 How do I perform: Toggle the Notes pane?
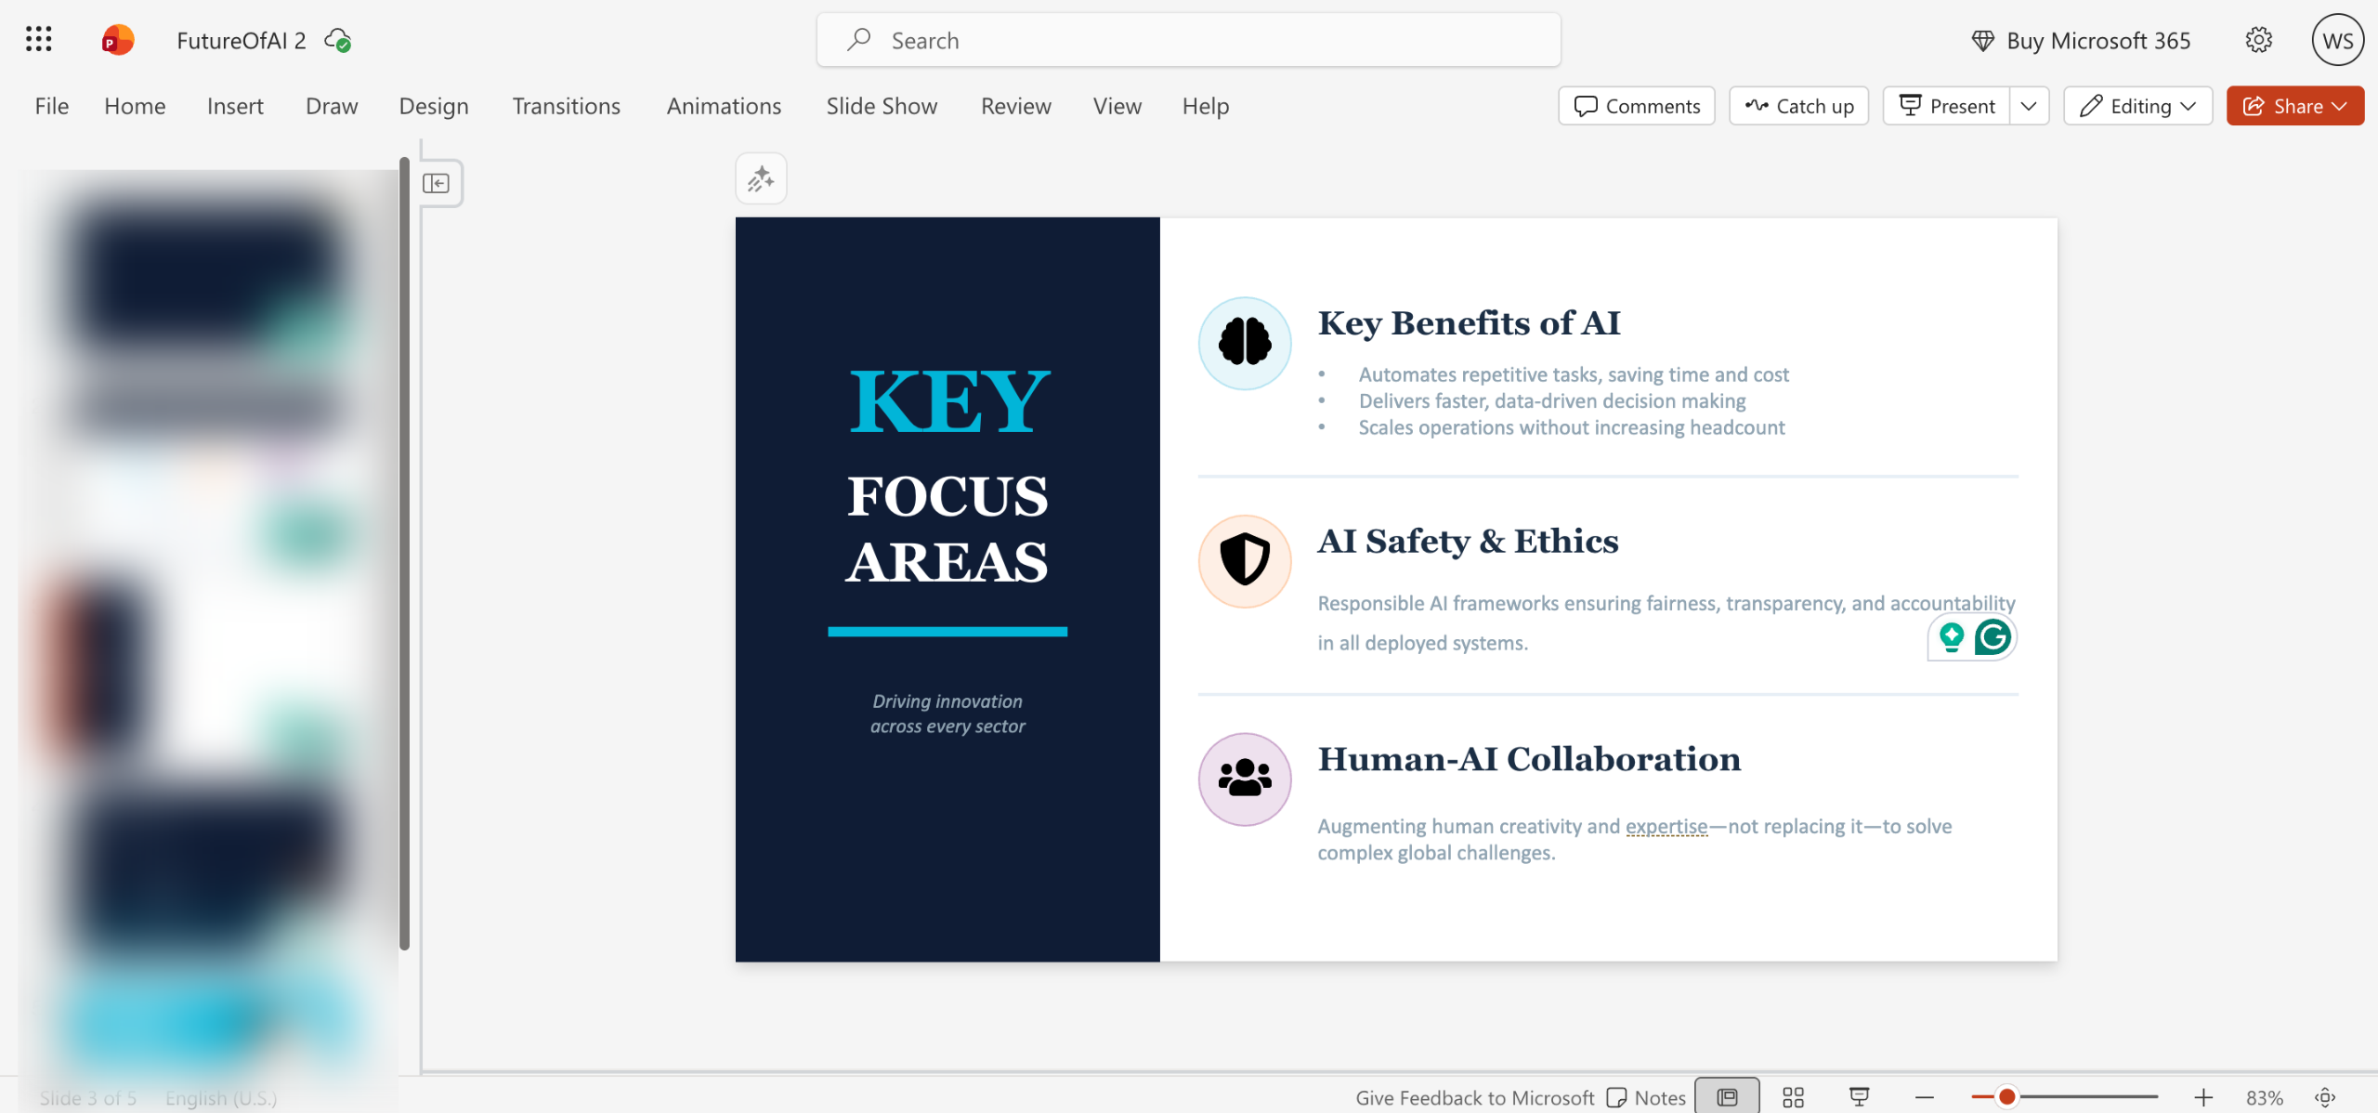1646,1097
